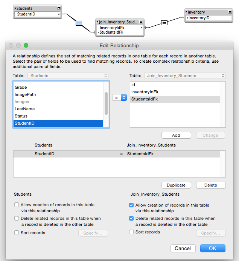Click the Join_Inventory_Stud source-table arrow icon
Image resolution: width=239 pixels, height=261 pixels.
(x=97, y=22)
